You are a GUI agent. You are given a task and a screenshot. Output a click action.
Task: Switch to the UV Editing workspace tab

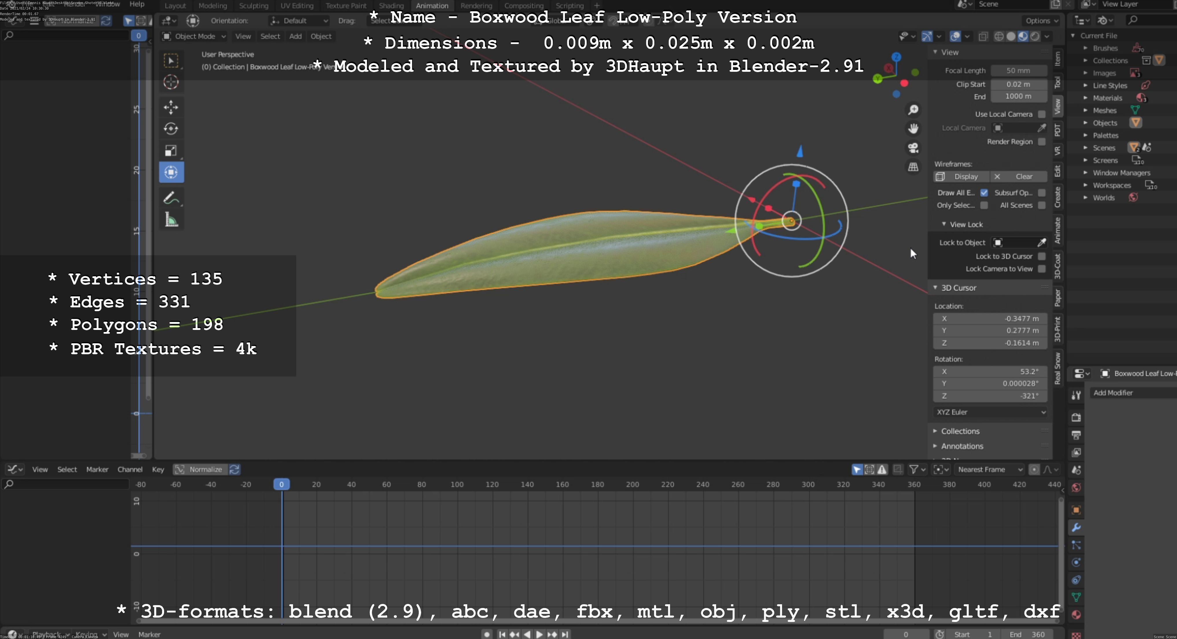click(297, 6)
